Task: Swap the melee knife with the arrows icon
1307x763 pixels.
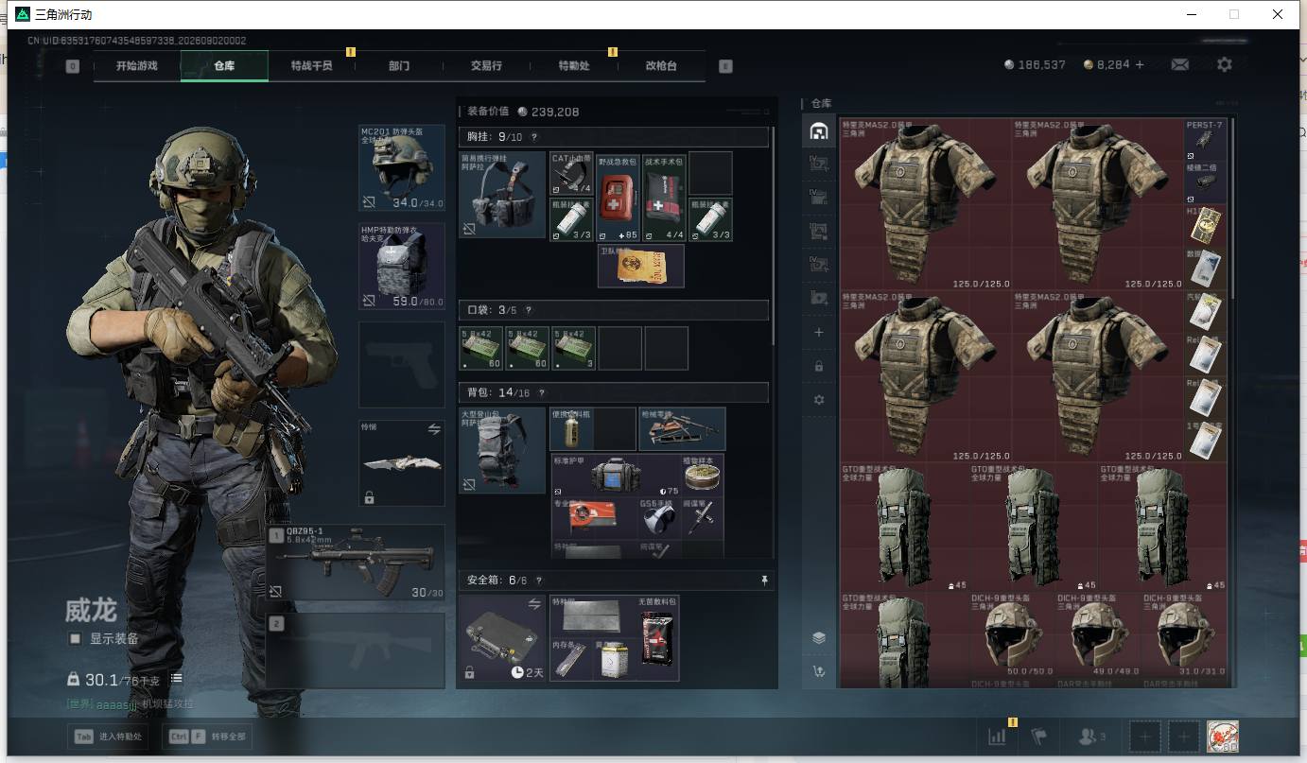Action: click(x=434, y=429)
